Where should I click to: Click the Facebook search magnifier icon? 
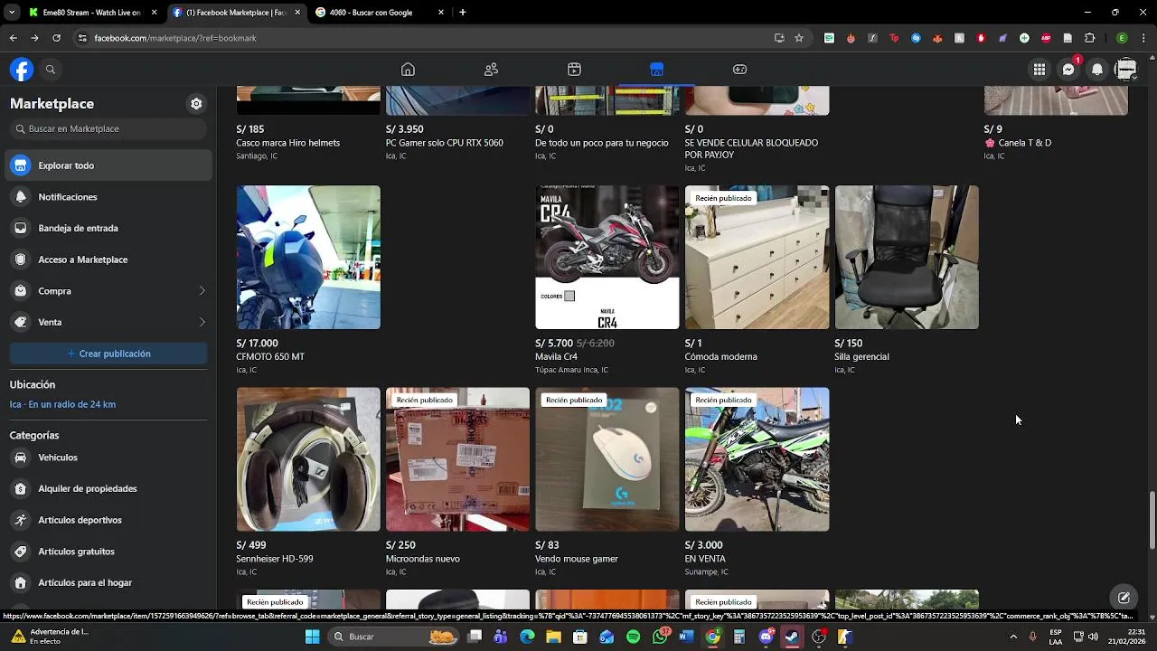click(x=51, y=70)
